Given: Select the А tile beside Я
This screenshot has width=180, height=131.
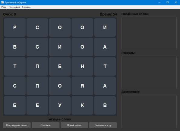Looking at the screenshot, I should [105, 86].
